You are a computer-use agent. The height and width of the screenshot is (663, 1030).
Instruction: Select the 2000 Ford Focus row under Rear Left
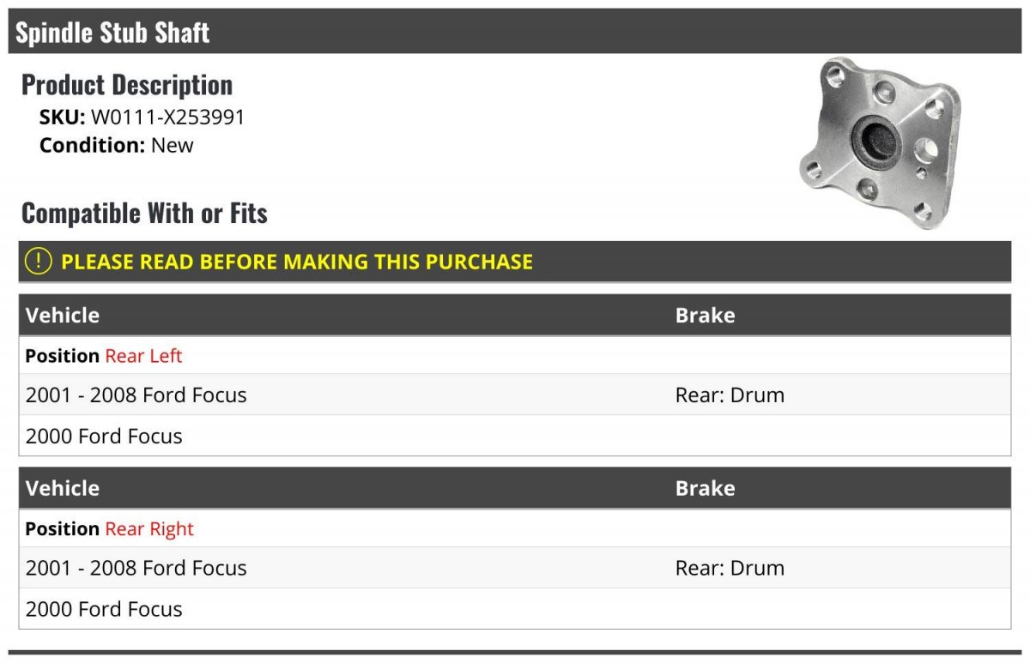(515, 436)
